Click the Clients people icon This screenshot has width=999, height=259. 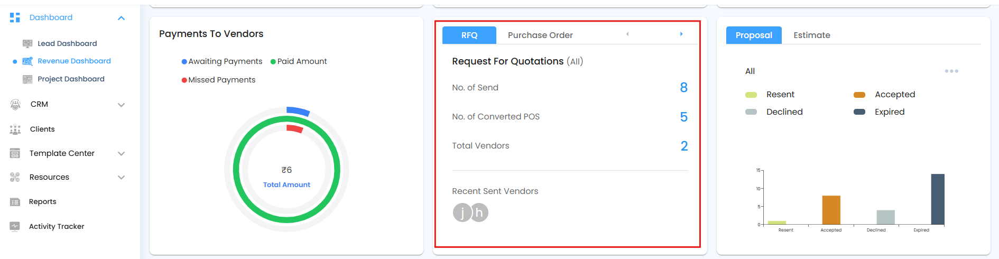point(15,129)
